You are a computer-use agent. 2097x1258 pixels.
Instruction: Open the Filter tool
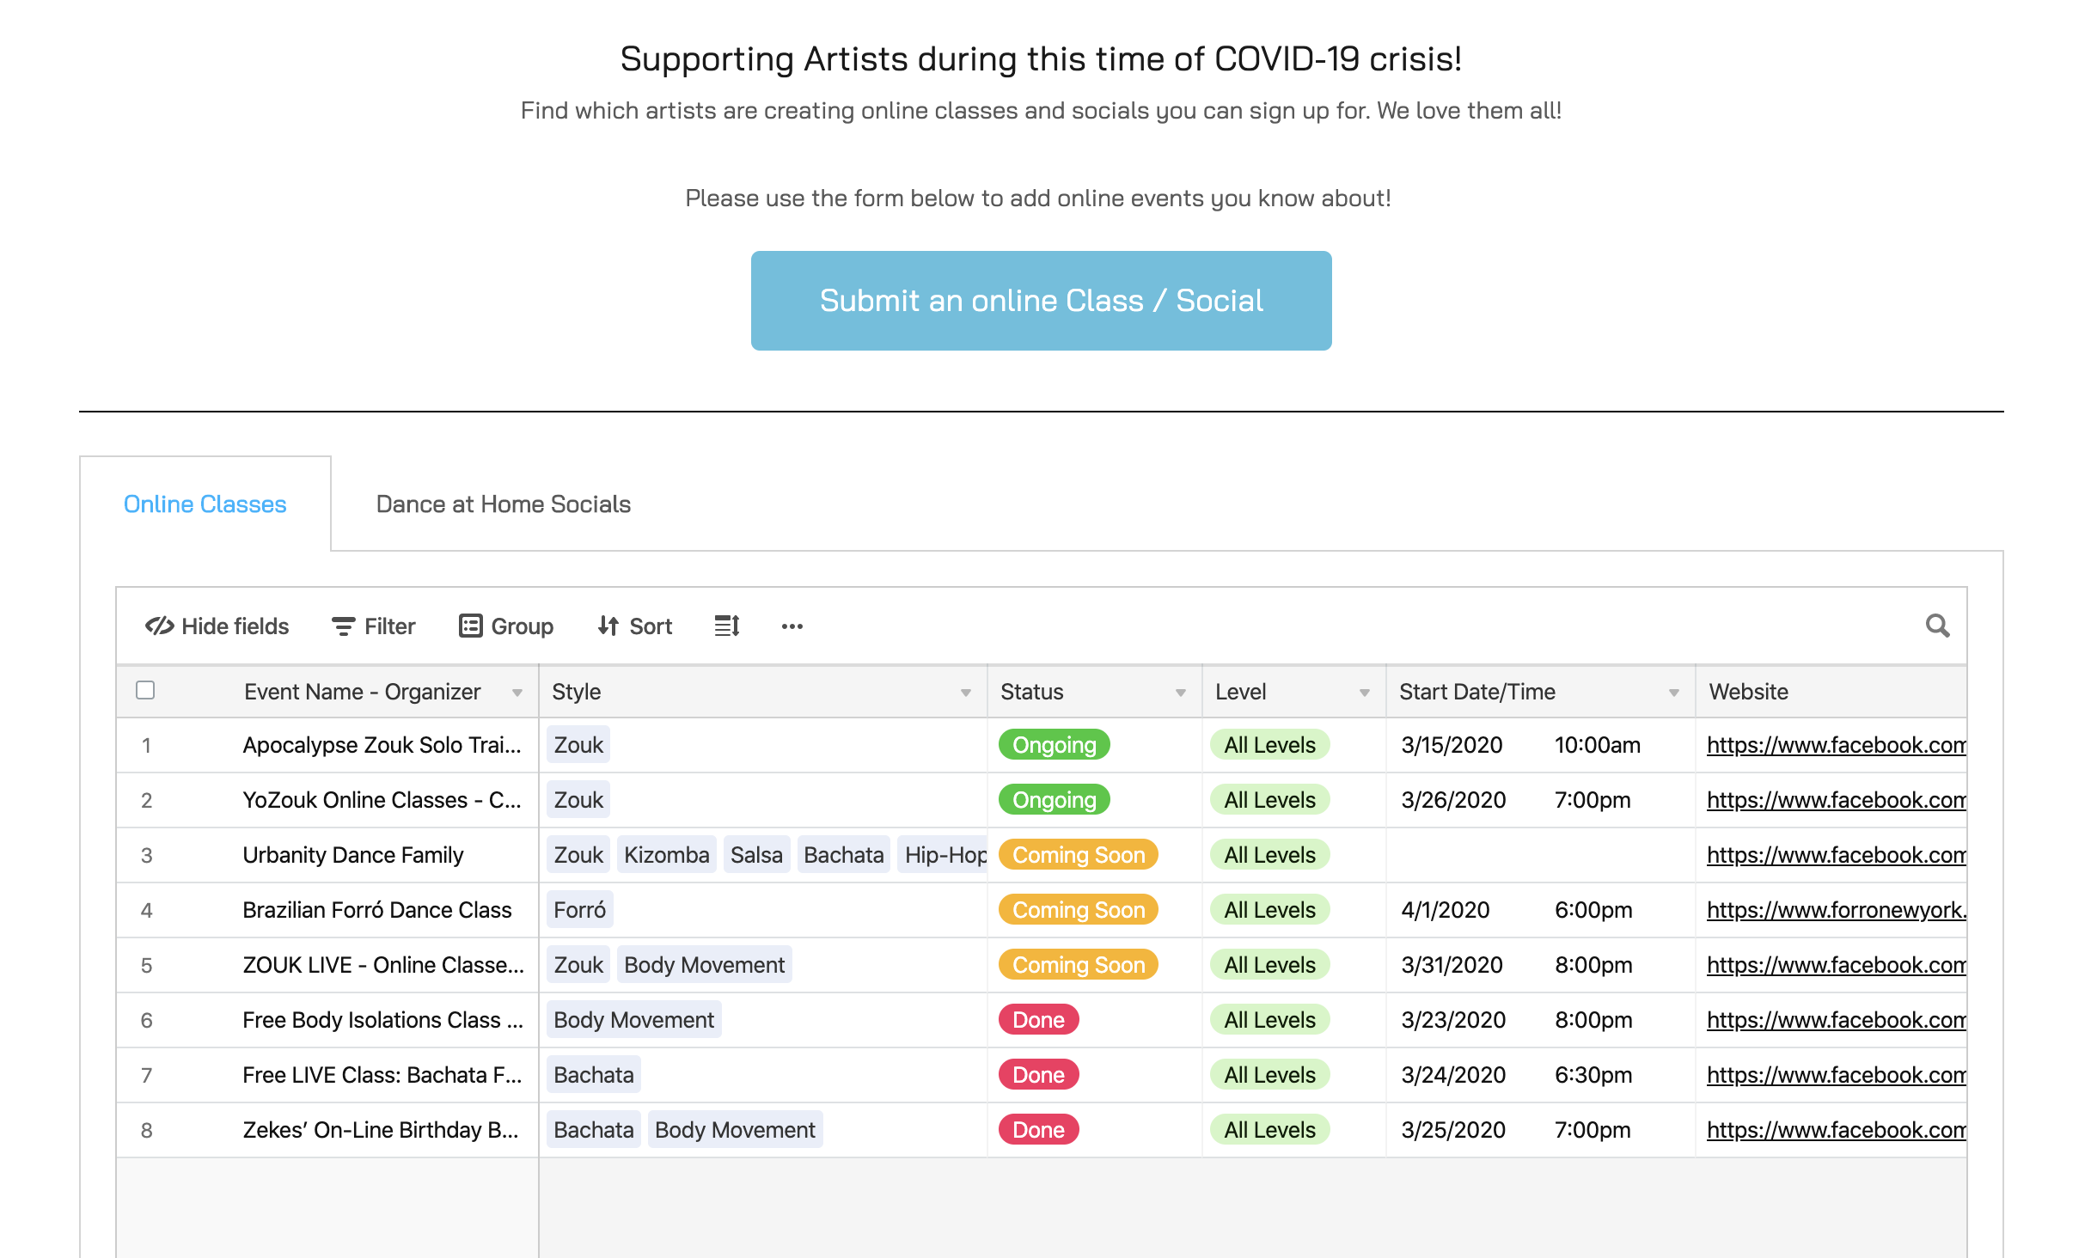click(x=373, y=626)
